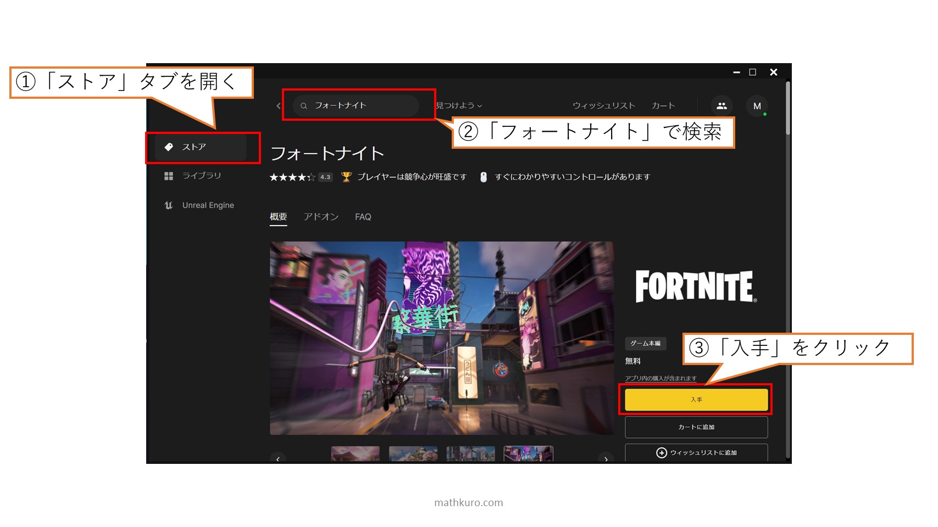Switch to the アドオン tab
This screenshot has width=938, height=527.
coord(321,217)
